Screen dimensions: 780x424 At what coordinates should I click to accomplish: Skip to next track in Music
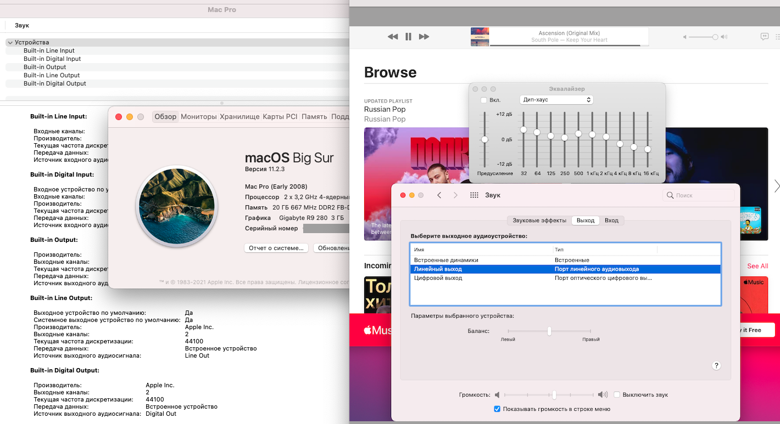point(424,37)
